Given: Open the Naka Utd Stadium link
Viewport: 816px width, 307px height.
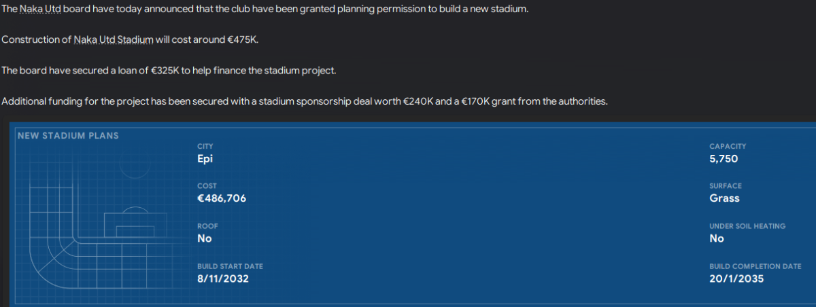Looking at the screenshot, I should click(x=114, y=40).
